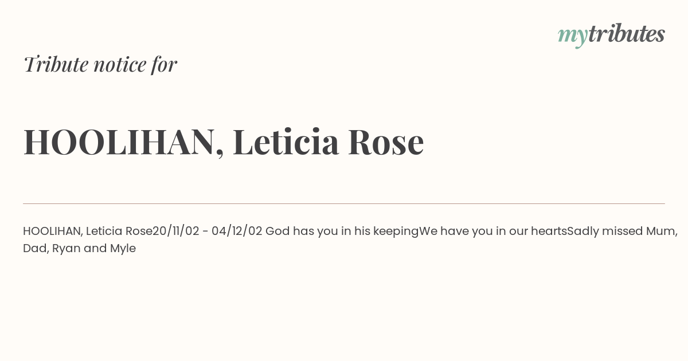Click the birth date 20/11/02

(x=176, y=231)
